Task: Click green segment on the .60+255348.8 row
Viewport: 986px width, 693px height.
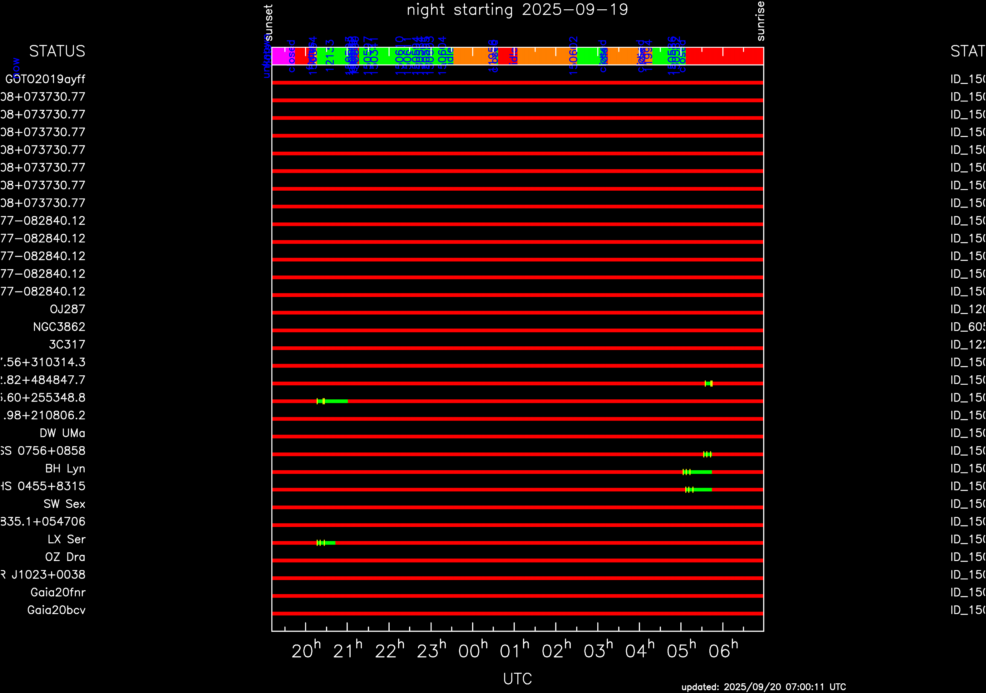Action: click(x=336, y=401)
